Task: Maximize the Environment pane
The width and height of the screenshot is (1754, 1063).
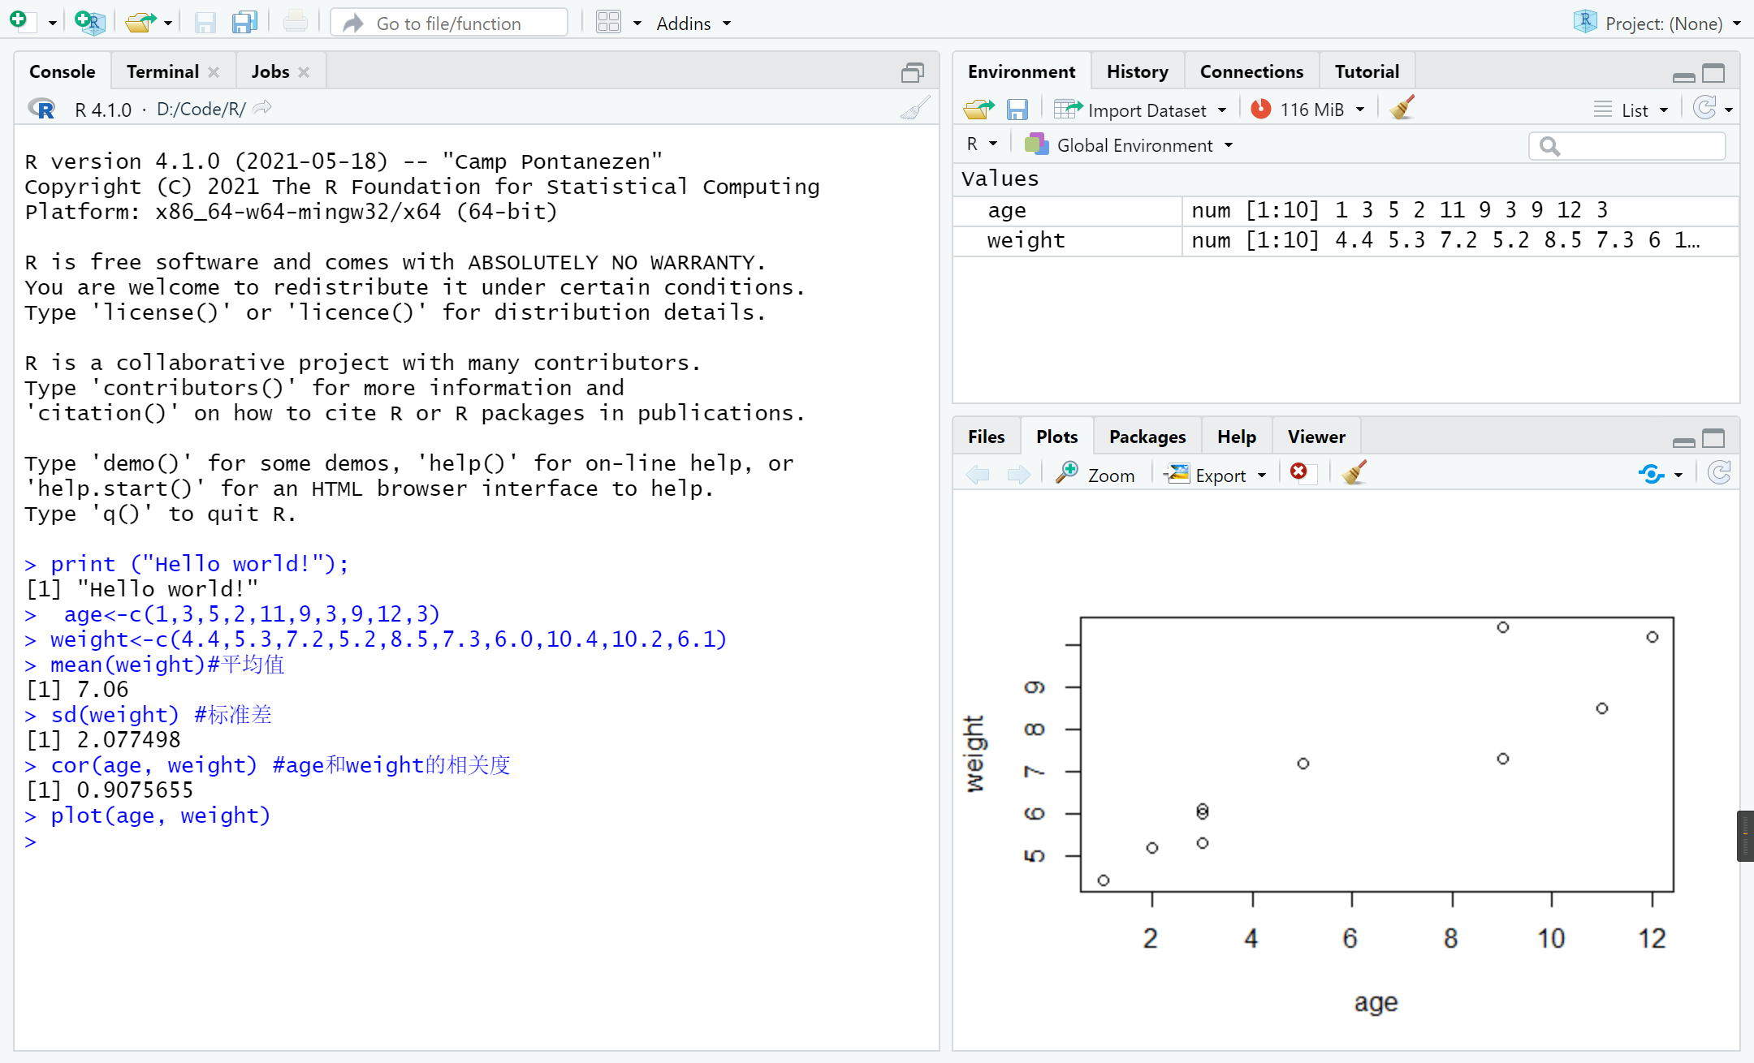Action: pos(1713,73)
